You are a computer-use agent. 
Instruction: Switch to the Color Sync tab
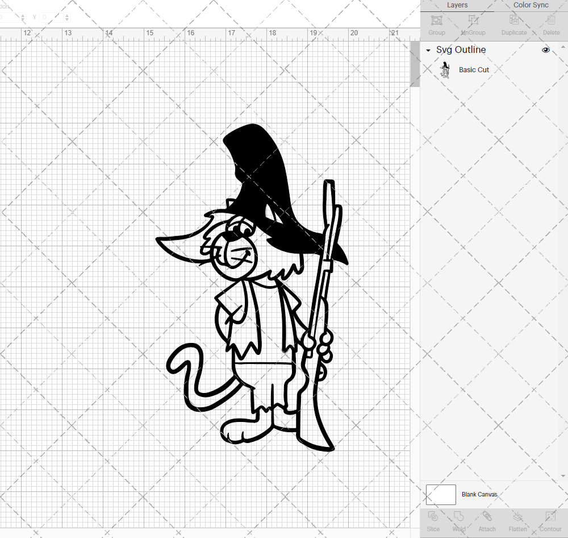pyautogui.click(x=531, y=5)
